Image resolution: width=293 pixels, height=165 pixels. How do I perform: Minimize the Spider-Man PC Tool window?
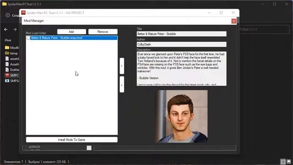[x=209, y=13]
